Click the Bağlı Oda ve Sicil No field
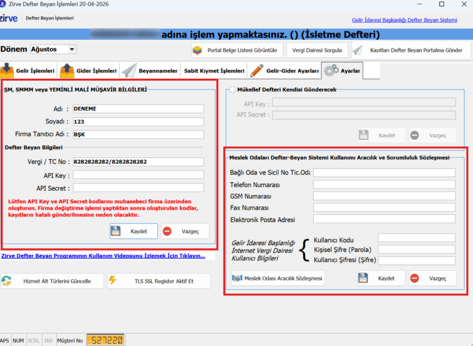The image size is (473, 346). pos(384,173)
